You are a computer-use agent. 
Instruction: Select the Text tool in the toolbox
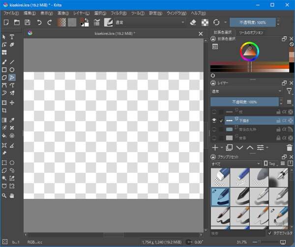coord(12,37)
